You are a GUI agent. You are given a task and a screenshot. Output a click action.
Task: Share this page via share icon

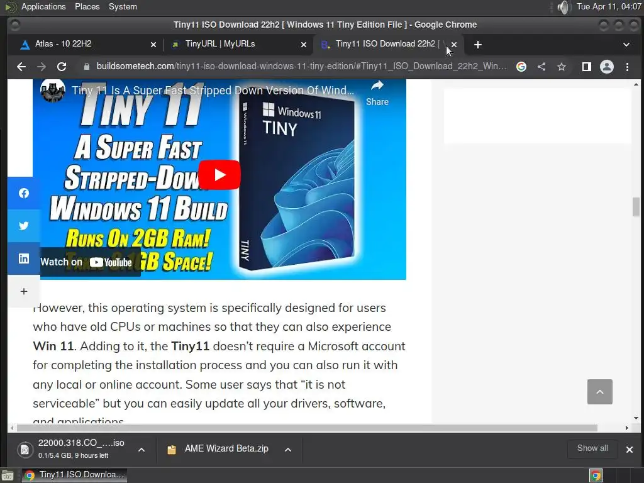click(x=541, y=67)
